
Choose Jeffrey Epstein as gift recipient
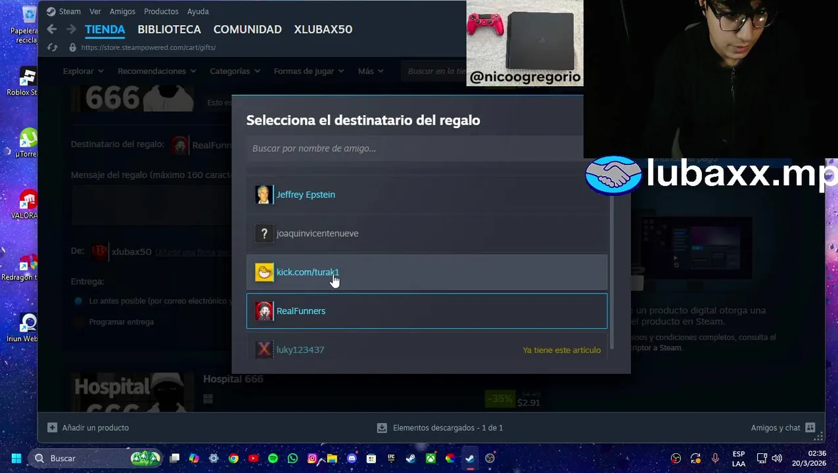427,194
